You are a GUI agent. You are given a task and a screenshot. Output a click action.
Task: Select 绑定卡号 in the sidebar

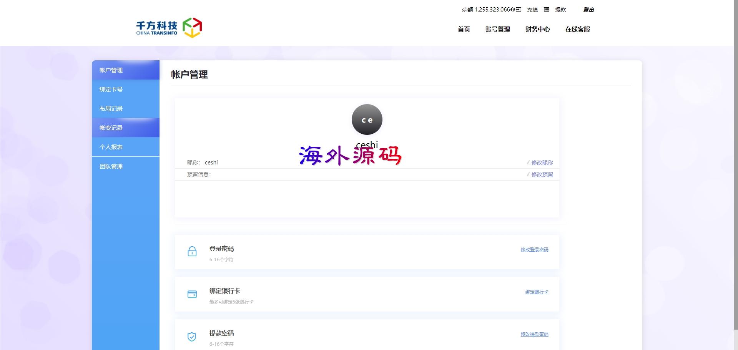126,89
